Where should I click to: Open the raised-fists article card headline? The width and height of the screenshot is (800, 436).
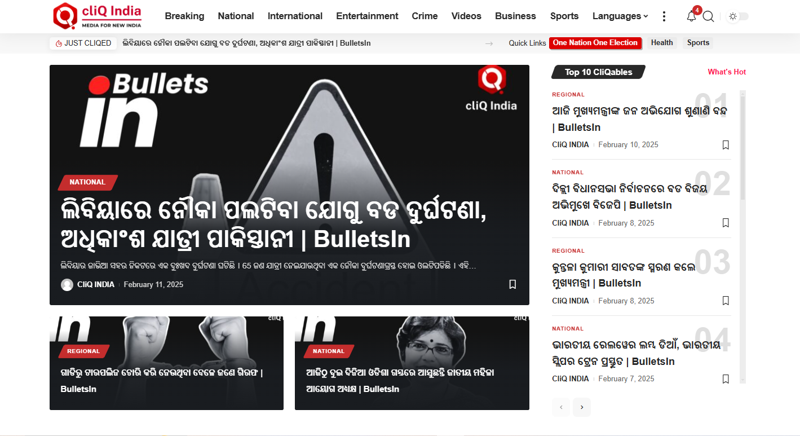(x=162, y=381)
